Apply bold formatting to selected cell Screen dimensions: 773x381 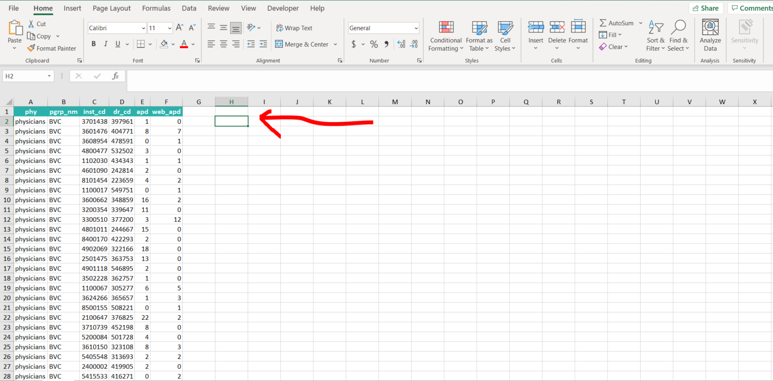tap(93, 44)
